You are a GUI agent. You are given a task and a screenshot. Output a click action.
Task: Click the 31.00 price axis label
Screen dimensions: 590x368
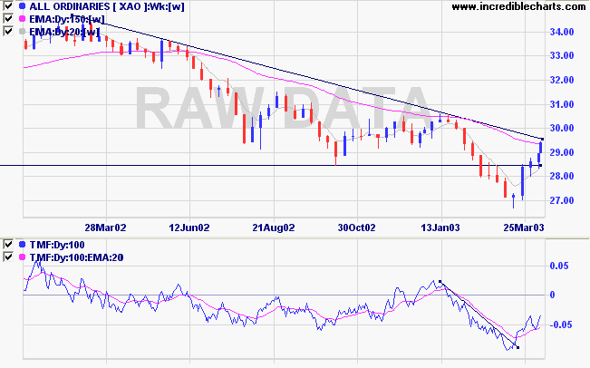pos(562,104)
